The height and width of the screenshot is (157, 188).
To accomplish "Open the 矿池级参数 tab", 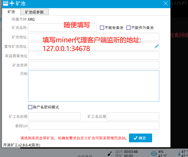I will [x=34, y=12].
